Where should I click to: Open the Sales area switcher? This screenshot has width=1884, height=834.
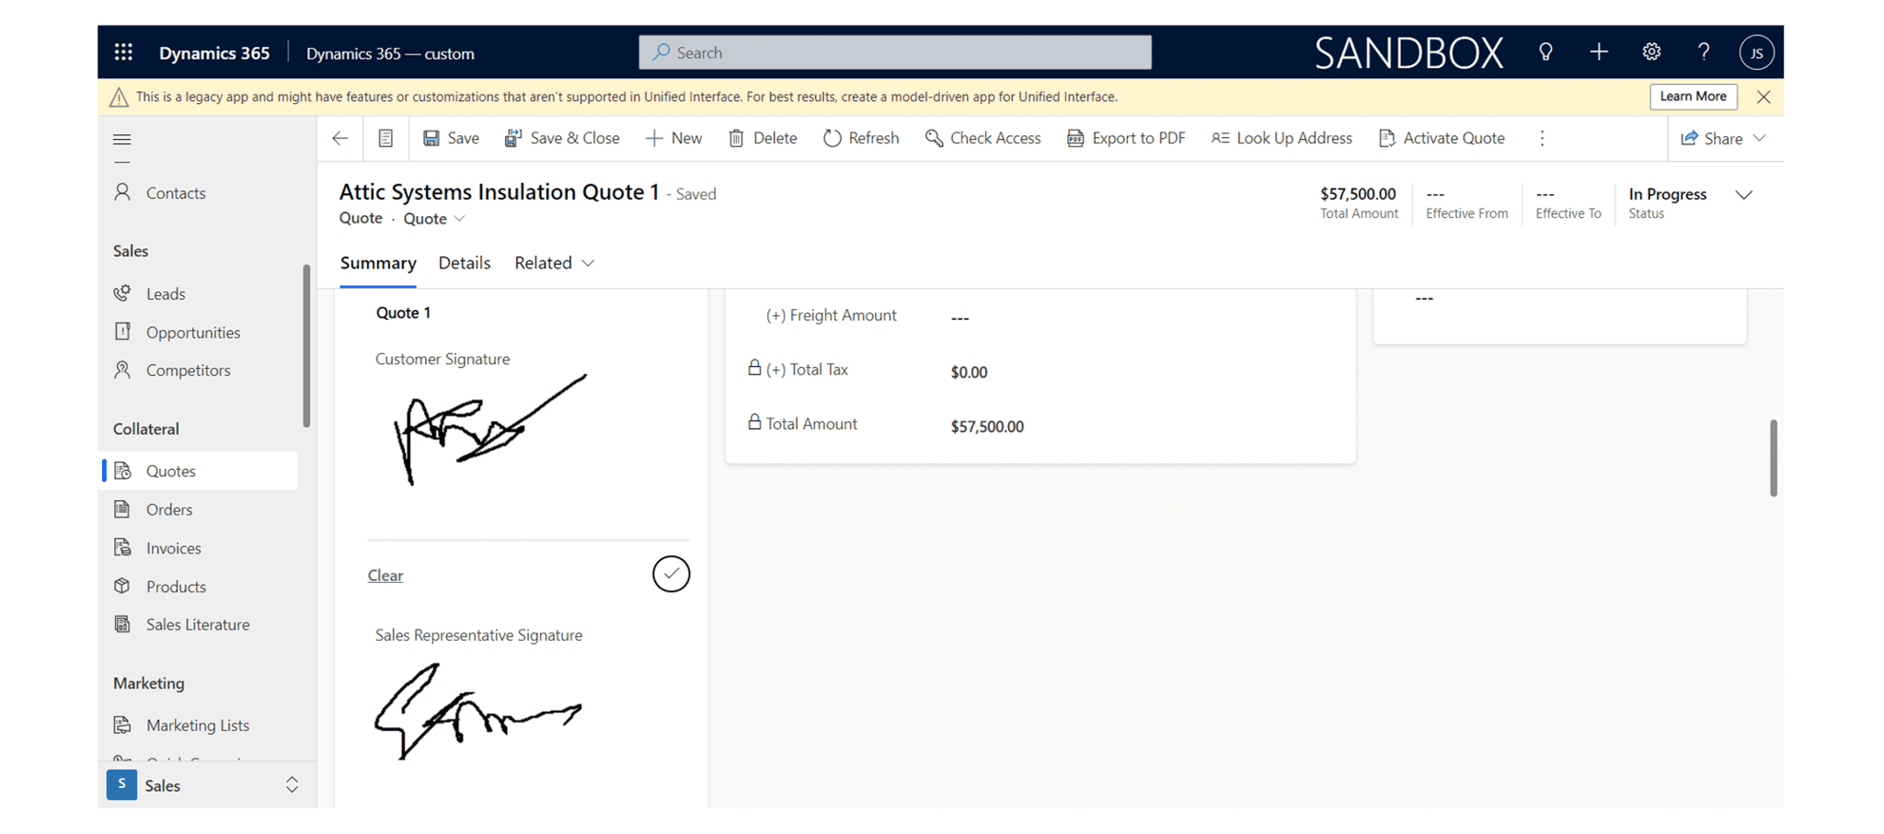(x=206, y=785)
